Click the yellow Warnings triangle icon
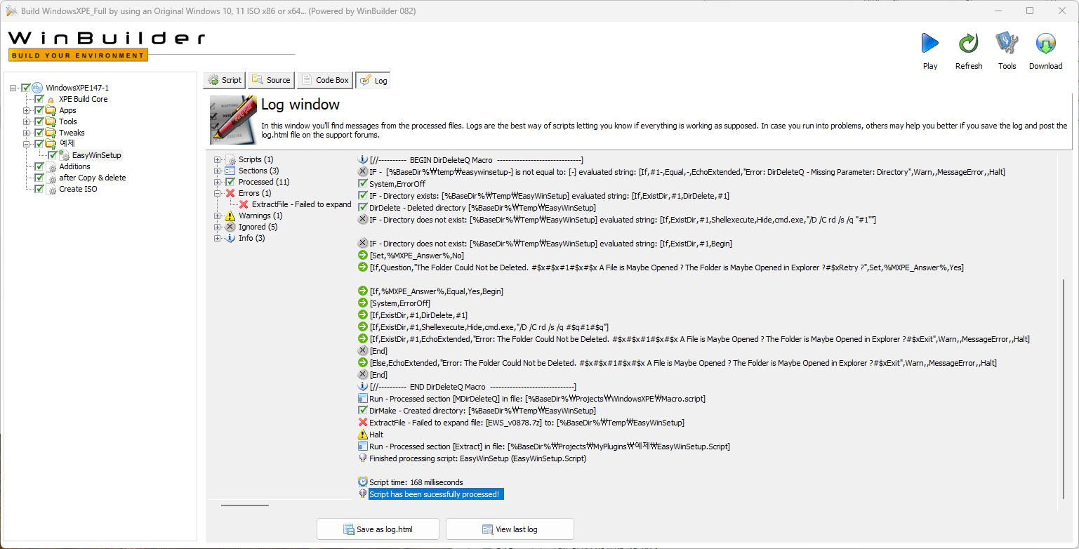The height and width of the screenshot is (549, 1079). (x=230, y=216)
